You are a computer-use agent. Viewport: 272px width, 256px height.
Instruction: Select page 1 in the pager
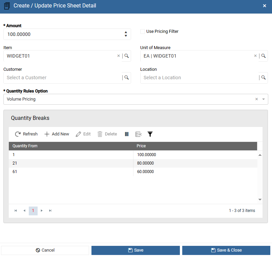point(33,211)
